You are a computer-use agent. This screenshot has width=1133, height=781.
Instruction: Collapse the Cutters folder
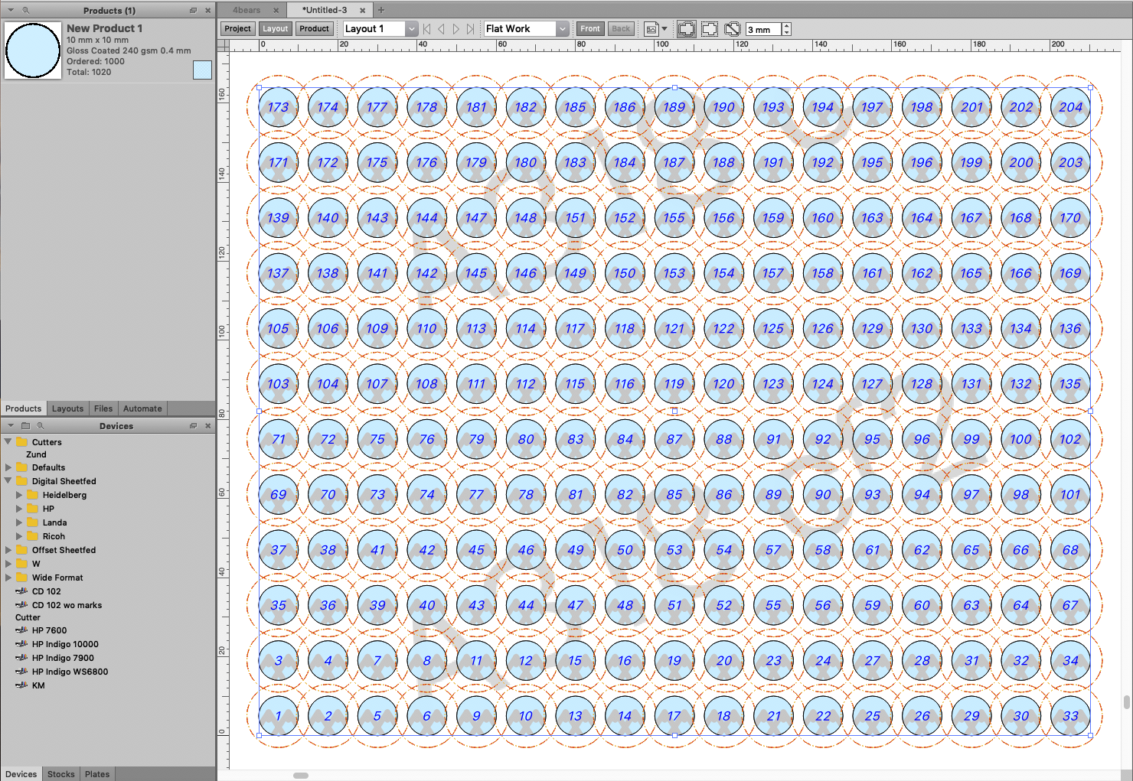tap(8, 441)
